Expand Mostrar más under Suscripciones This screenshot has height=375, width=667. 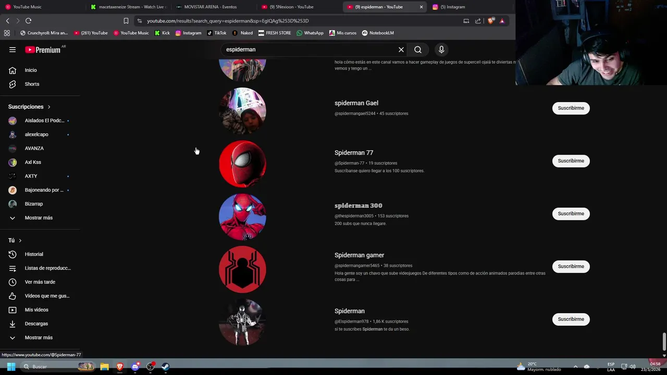(39, 218)
